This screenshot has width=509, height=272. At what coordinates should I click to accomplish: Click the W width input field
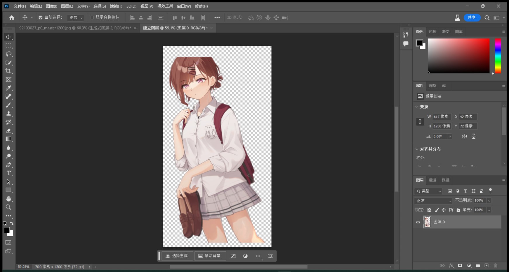442,116
